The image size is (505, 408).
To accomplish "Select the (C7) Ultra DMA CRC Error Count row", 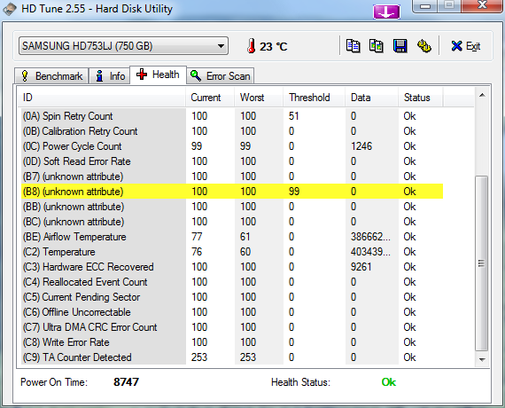I will click(x=232, y=327).
